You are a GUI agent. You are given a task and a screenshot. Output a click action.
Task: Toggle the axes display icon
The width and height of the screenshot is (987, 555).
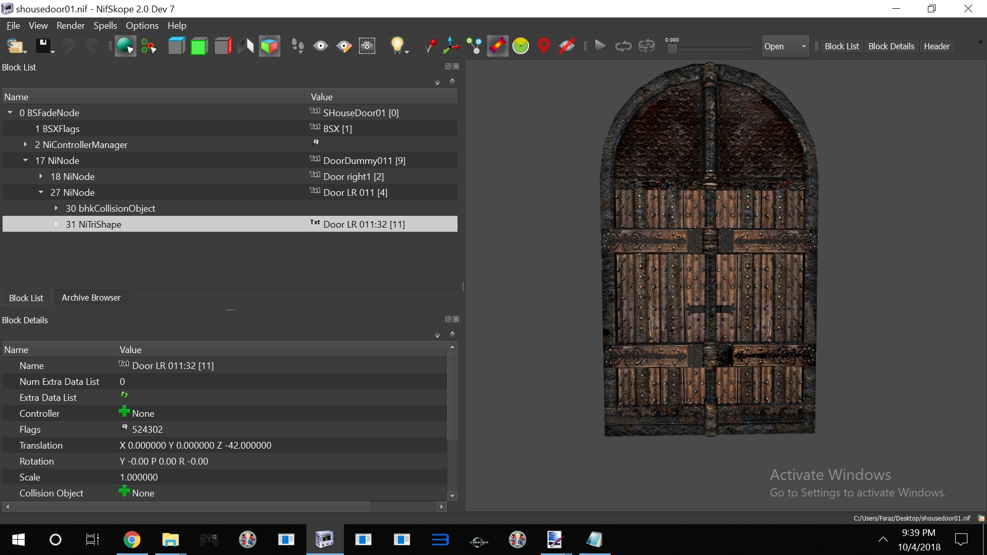point(451,46)
